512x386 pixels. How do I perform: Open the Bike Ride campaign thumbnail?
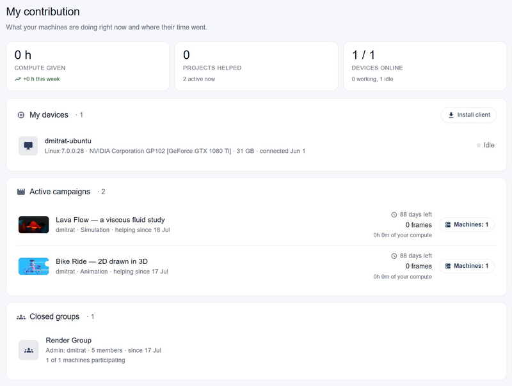[x=34, y=266]
